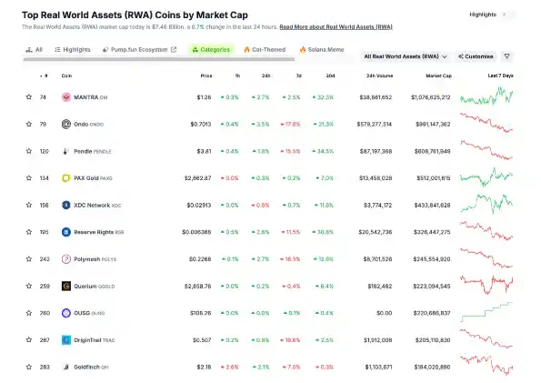Click the Reserve Rights coin logo icon
The image size is (541, 383).
click(65, 232)
